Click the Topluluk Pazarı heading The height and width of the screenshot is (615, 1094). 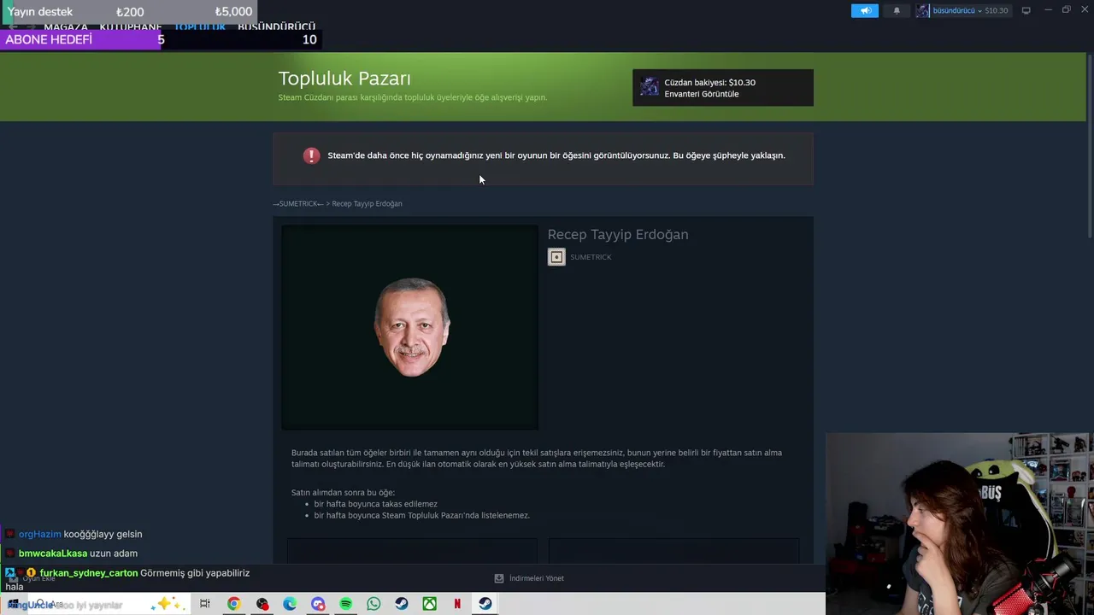[344, 79]
